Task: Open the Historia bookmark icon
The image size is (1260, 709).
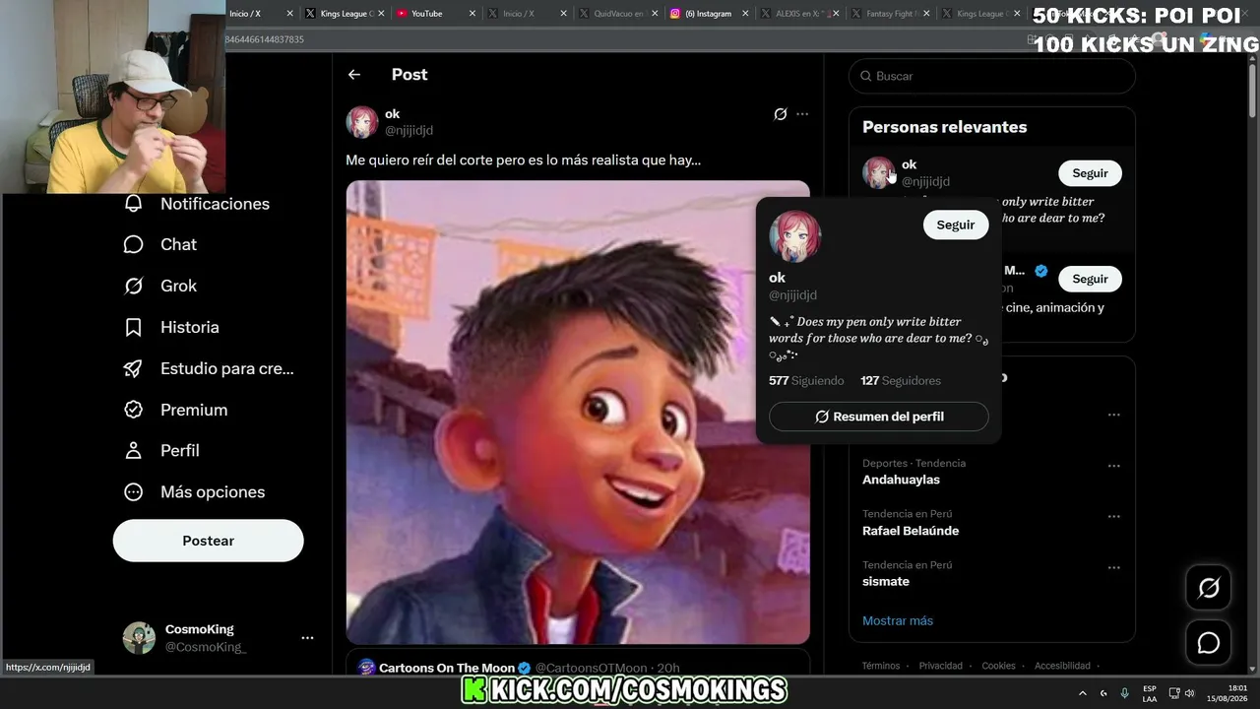Action: [x=134, y=327]
